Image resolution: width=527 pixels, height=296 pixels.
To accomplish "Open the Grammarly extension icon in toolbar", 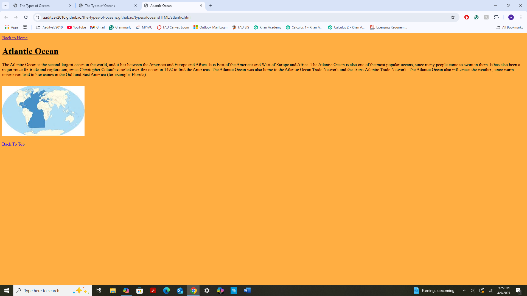I will (476, 17).
